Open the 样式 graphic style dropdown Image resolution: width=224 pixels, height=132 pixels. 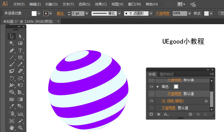211,14
